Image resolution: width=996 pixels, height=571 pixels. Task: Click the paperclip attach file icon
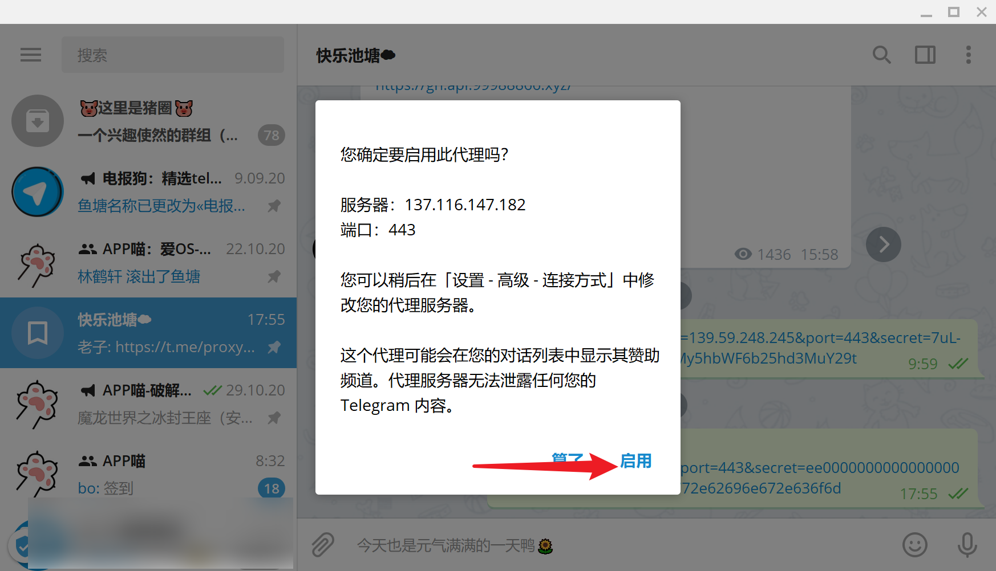point(323,545)
